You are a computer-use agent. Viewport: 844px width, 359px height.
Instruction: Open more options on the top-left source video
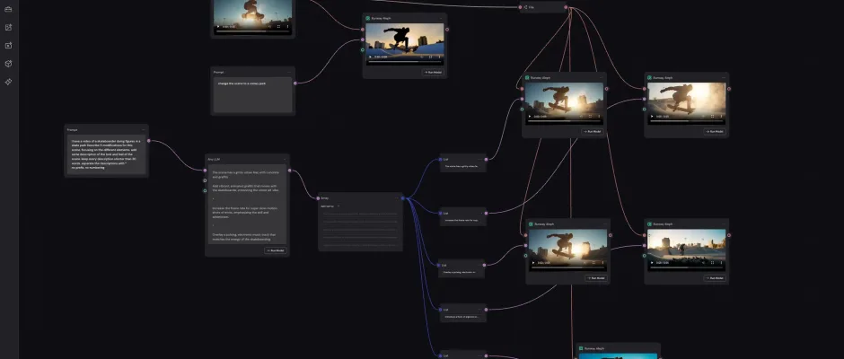click(x=287, y=26)
